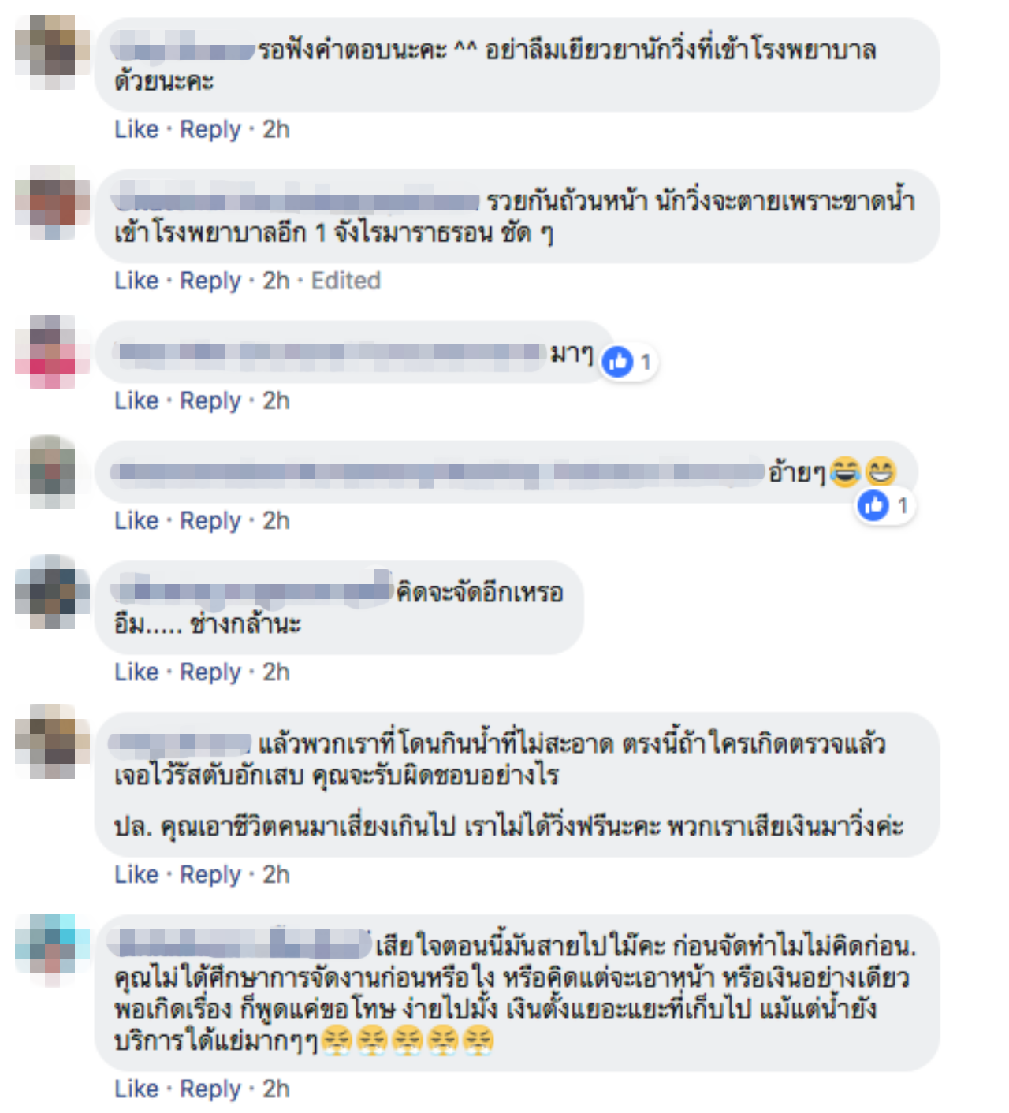Viewport: 1009px width, 1113px height.
Task: Like the edited comment รวยกันถ้วนหน้า
Action: click(x=136, y=281)
